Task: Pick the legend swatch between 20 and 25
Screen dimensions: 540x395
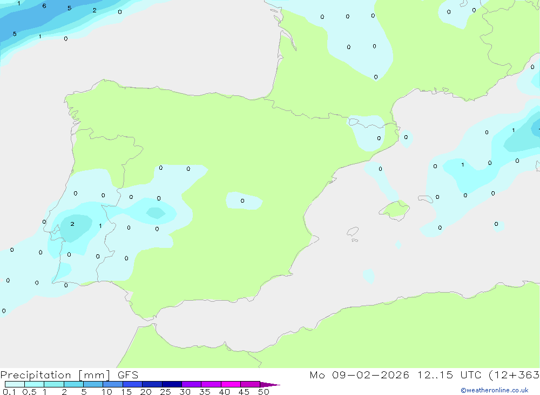Action: click(152, 384)
